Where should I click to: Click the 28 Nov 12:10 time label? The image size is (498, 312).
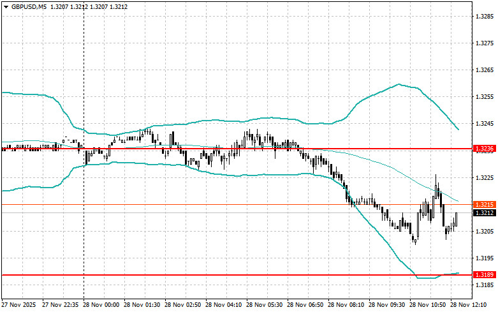point(469,305)
